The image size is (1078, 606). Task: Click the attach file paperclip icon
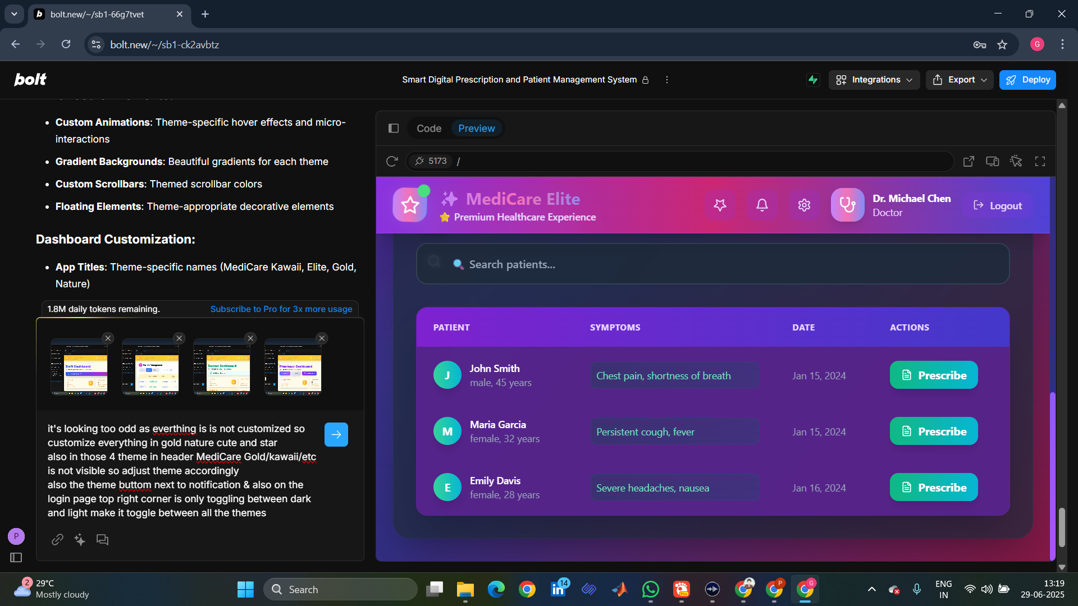57,540
